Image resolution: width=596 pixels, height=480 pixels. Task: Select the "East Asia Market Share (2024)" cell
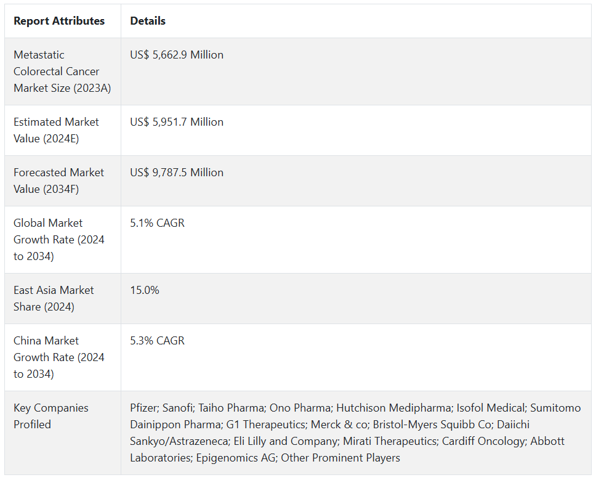(54, 298)
